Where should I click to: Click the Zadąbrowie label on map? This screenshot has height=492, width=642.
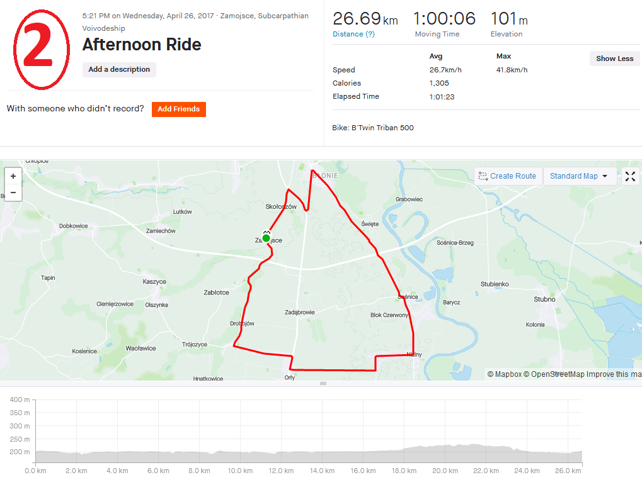[x=299, y=312]
